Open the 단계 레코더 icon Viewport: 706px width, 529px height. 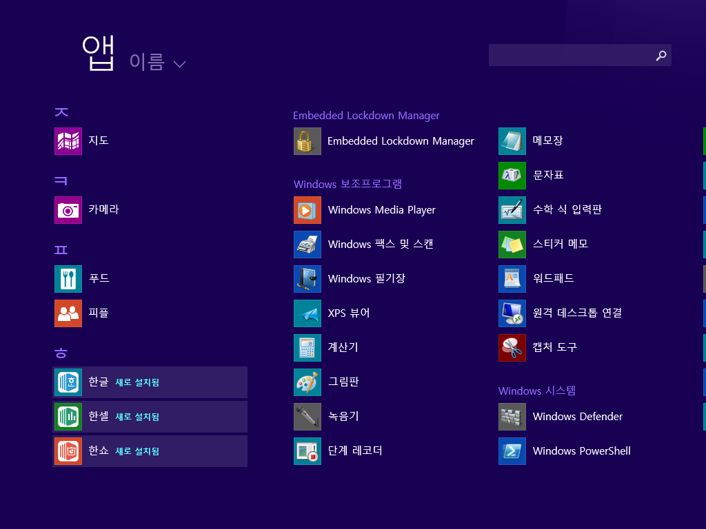point(307,451)
